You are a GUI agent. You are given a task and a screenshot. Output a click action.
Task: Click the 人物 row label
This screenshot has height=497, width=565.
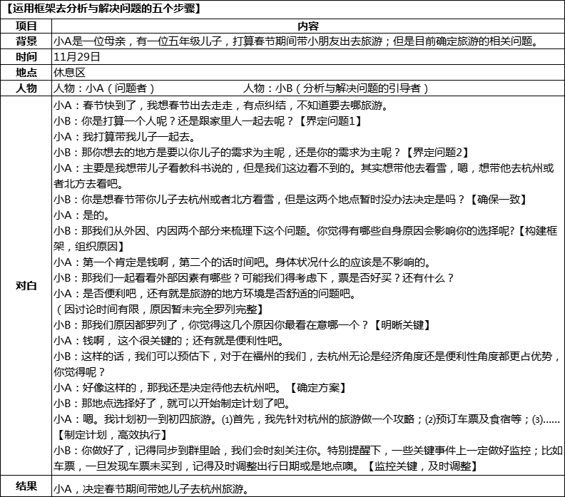(26, 88)
